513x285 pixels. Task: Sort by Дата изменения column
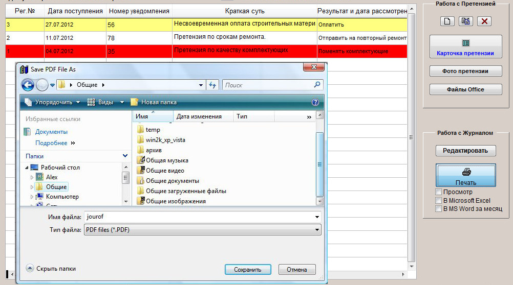(203, 116)
